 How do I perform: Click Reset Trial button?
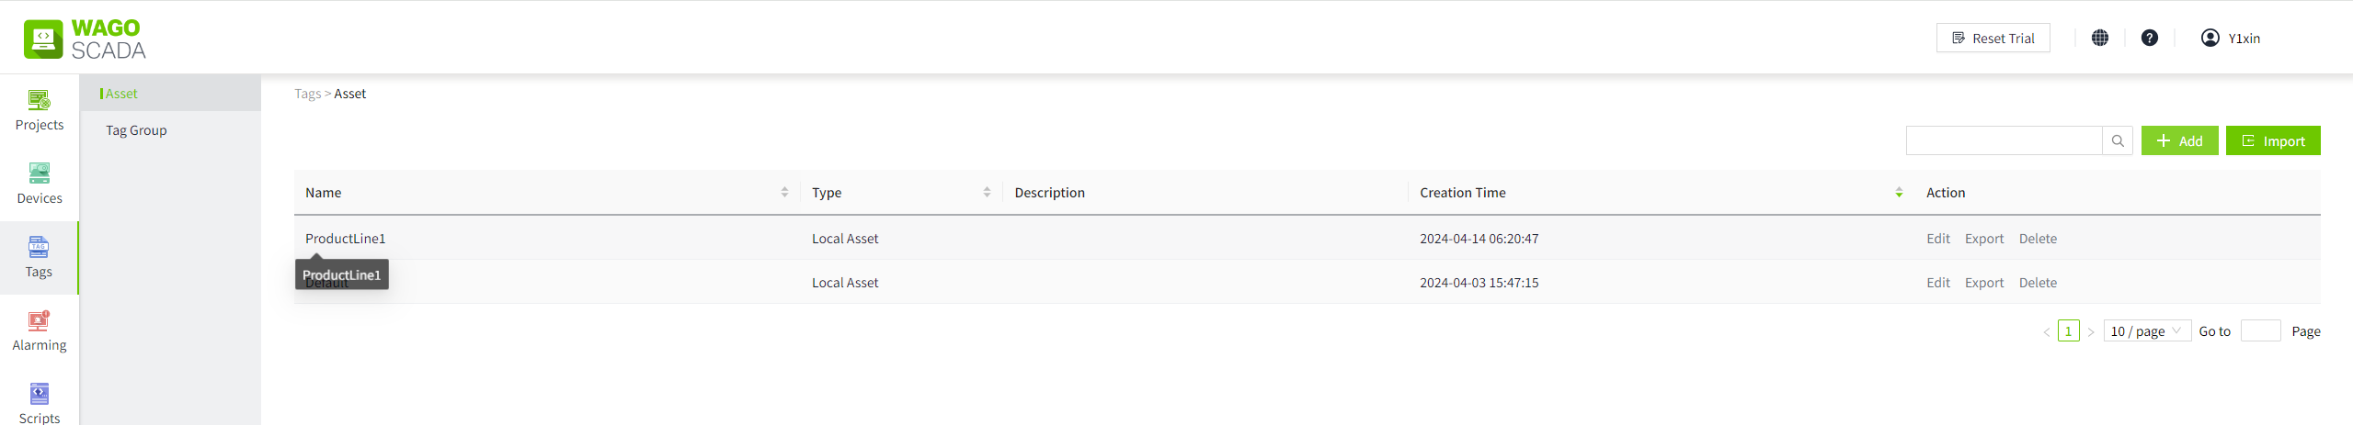point(1993,38)
